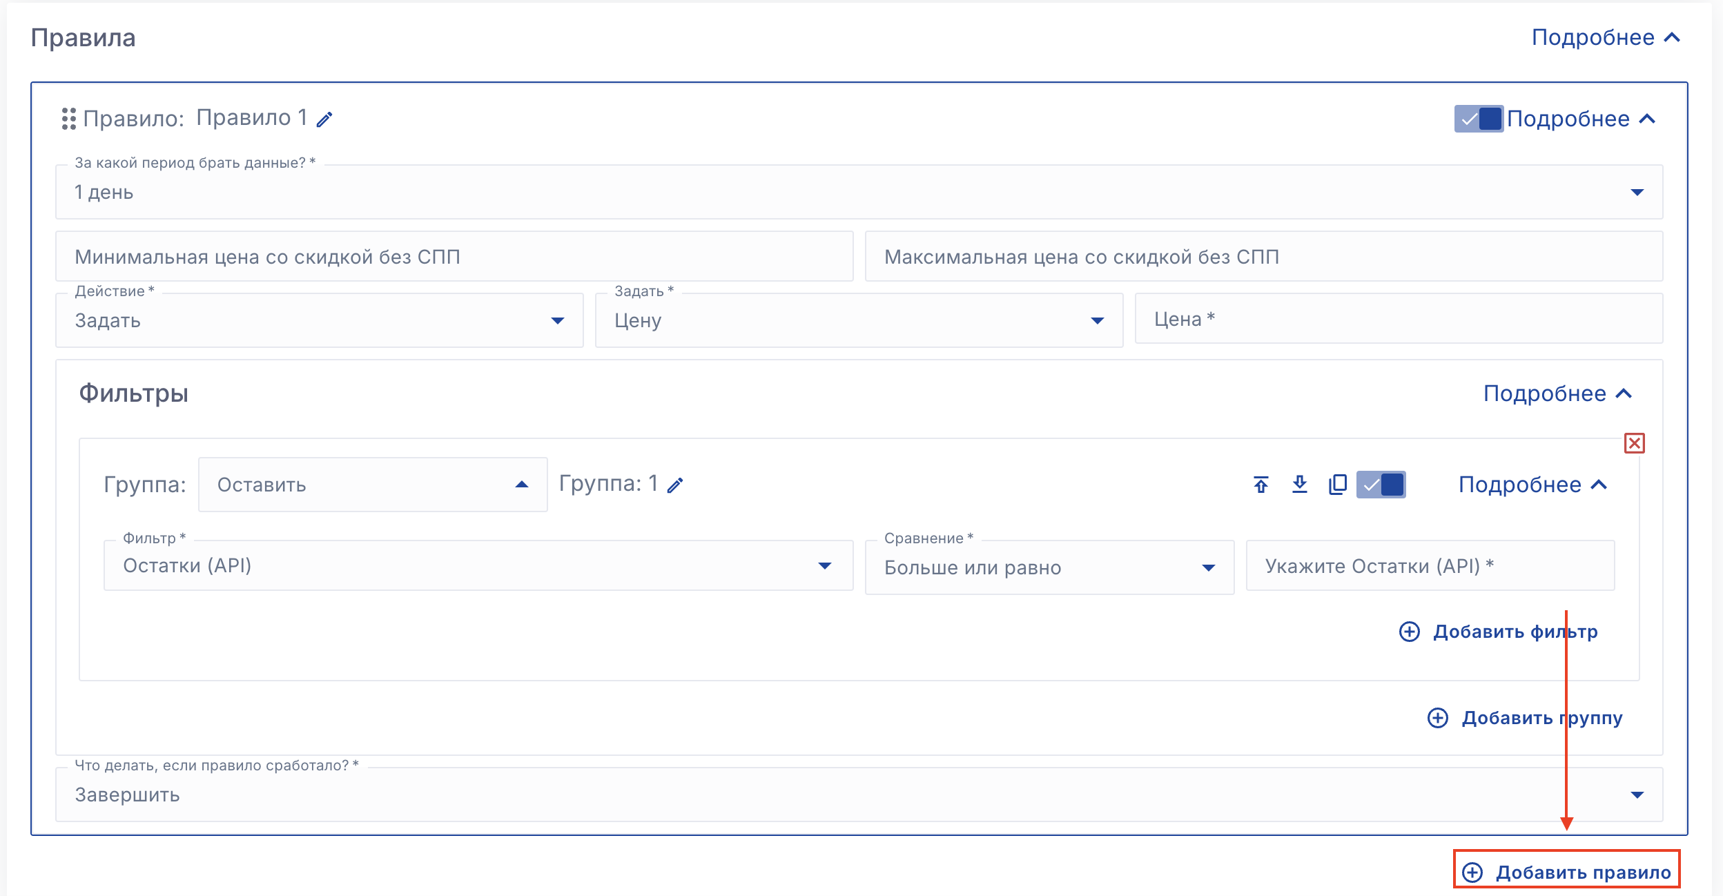Move group up with the upload arrow icon
Image resolution: width=1723 pixels, height=896 pixels.
click(x=1260, y=485)
